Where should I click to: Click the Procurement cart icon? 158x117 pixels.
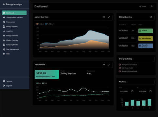pyautogui.click(x=4, y=22)
